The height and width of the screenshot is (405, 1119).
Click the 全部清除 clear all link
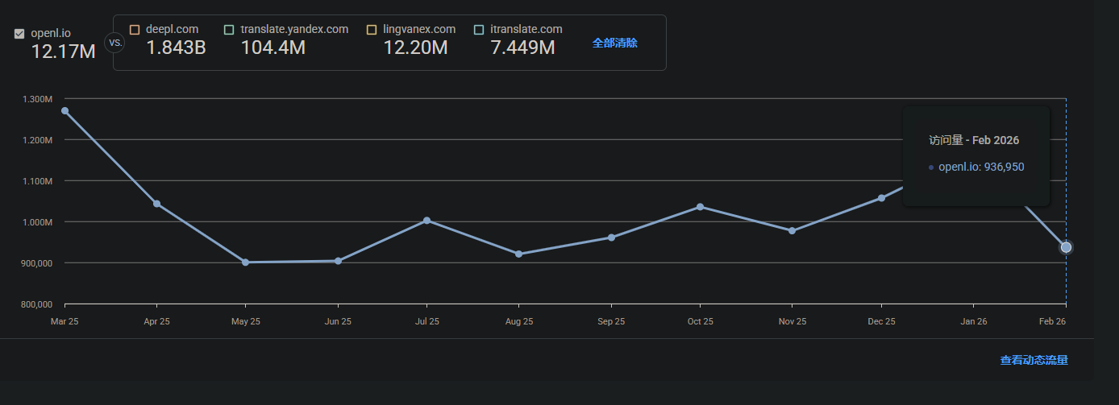pyautogui.click(x=614, y=43)
